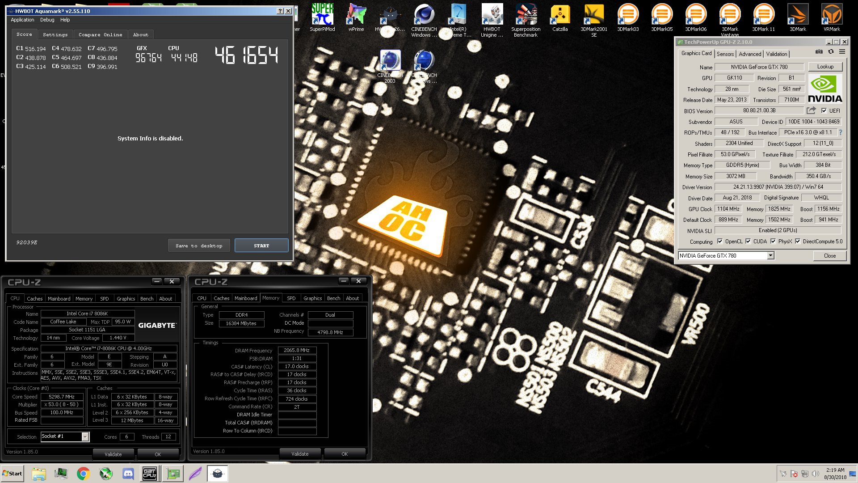The height and width of the screenshot is (483, 858).
Task: Click the Aquamark taskbar button
Action: coord(218,474)
